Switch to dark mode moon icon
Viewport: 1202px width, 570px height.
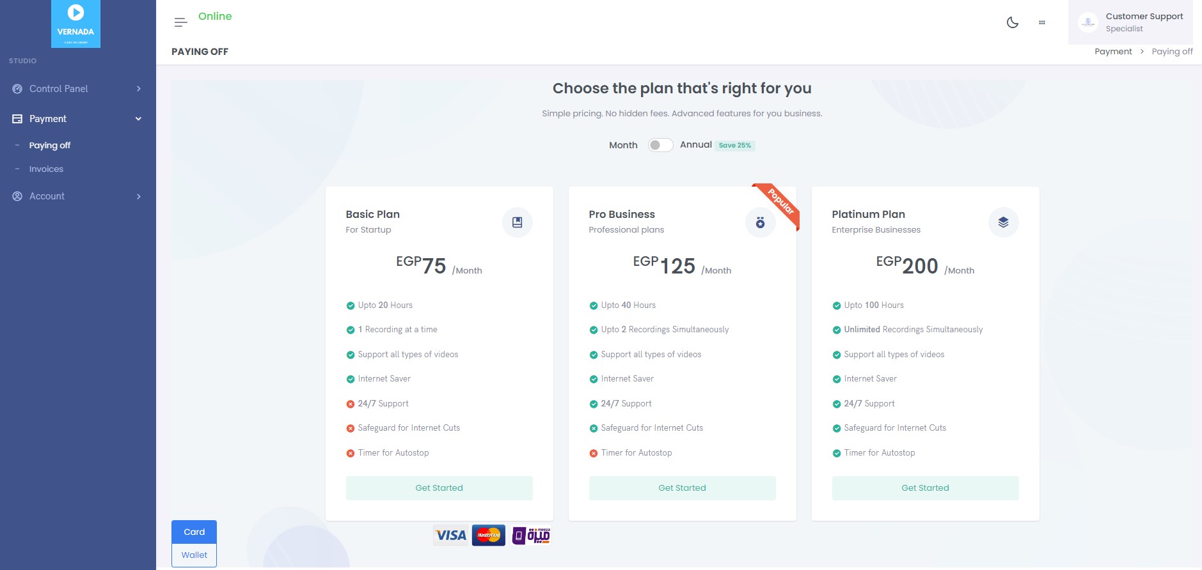pos(1012,22)
